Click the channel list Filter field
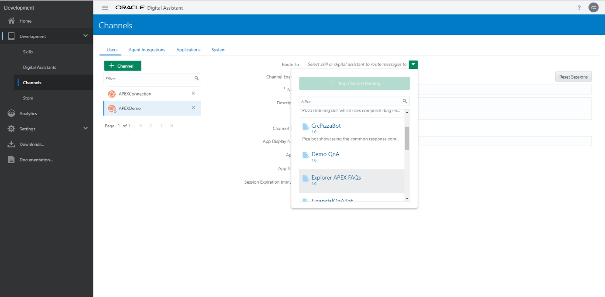Screen dimensions: 605x297 148,79
